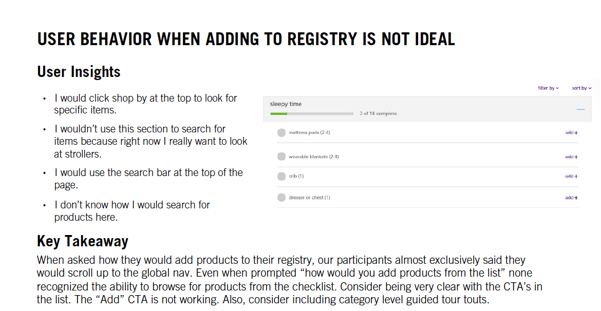Click the '3 of 18 complete' status text
The image size is (601, 311).
pyautogui.click(x=378, y=113)
